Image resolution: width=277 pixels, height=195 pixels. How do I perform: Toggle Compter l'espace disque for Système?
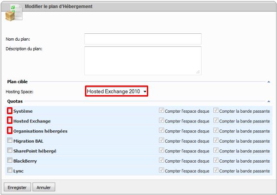[161, 111]
